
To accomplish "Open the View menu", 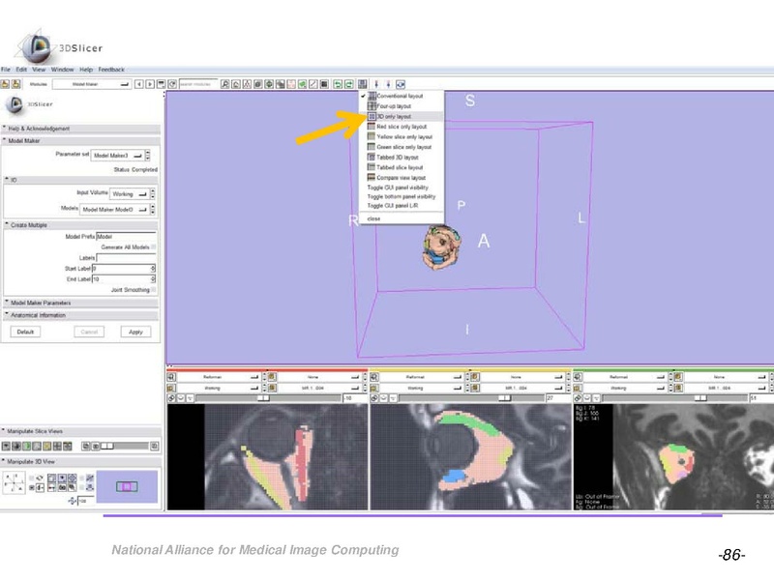I will click(x=39, y=70).
